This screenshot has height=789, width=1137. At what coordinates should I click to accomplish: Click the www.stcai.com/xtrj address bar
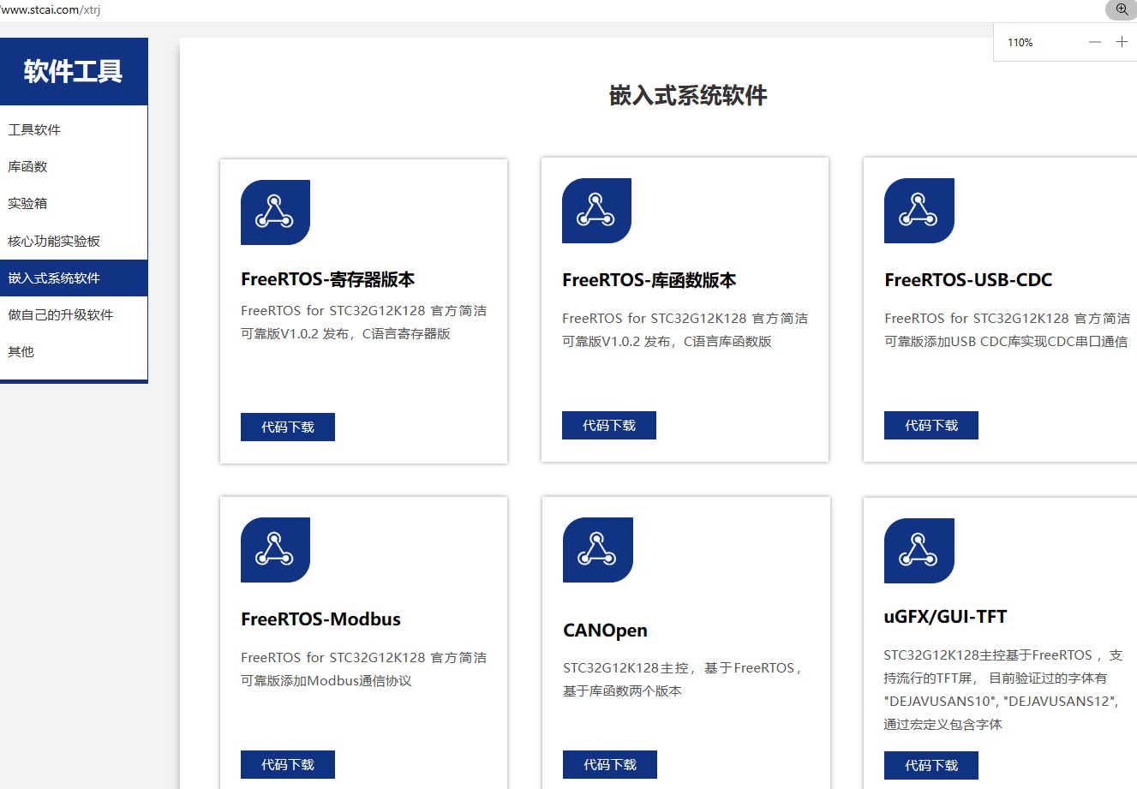pos(51,9)
